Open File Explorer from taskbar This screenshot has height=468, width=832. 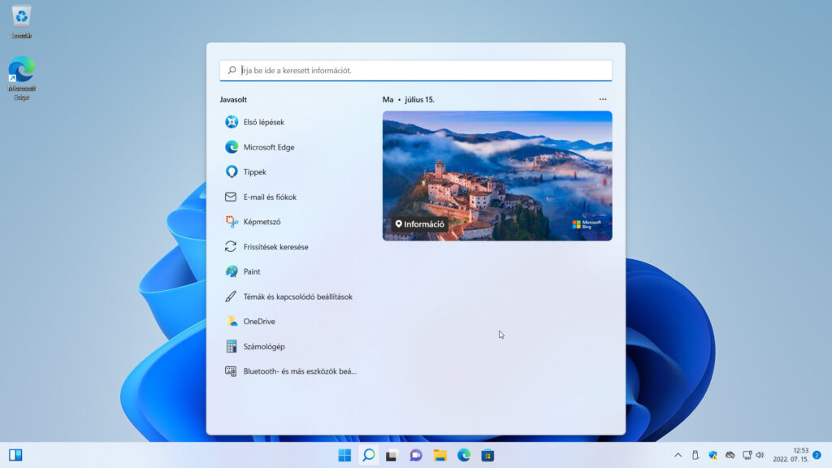click(440, 455)
